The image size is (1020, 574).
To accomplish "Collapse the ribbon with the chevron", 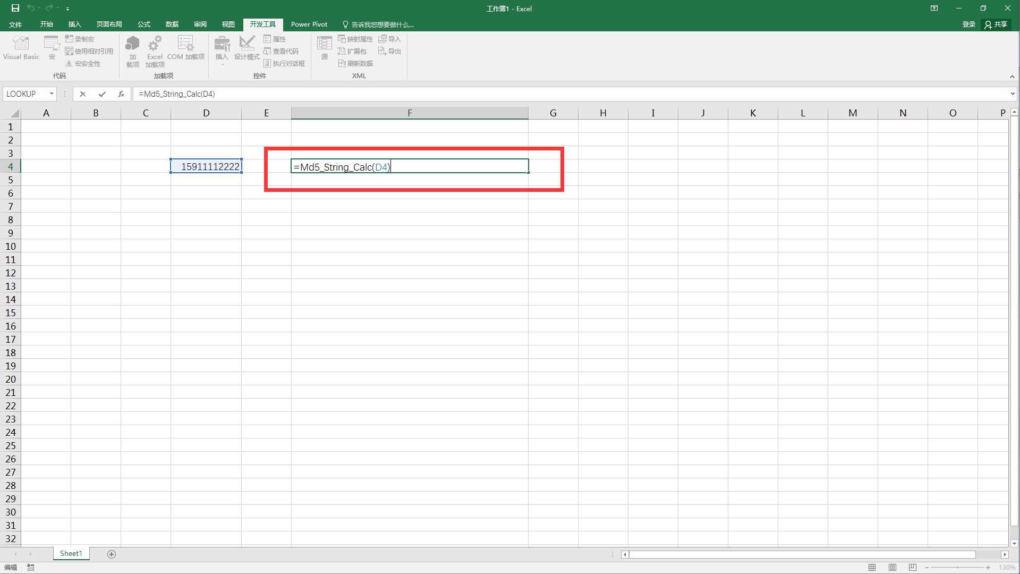I will click(x=1013, y=77).
